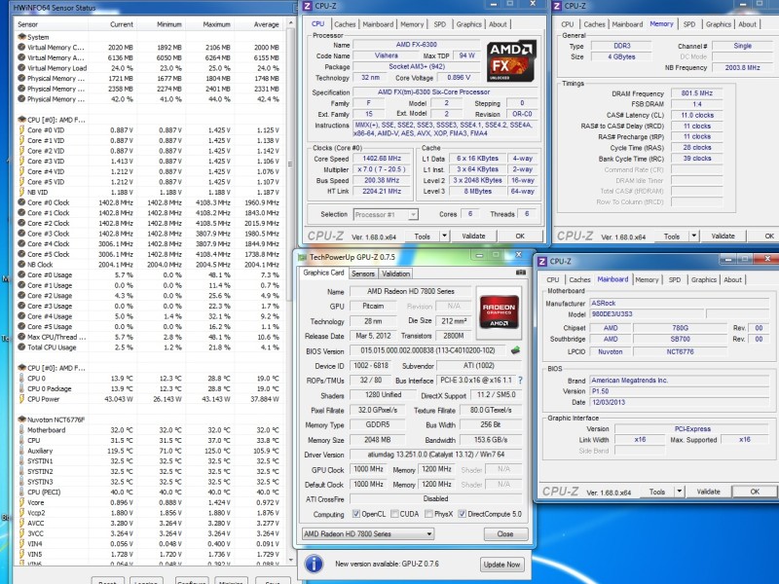Click the GPU-Z title bar icon

302,257
